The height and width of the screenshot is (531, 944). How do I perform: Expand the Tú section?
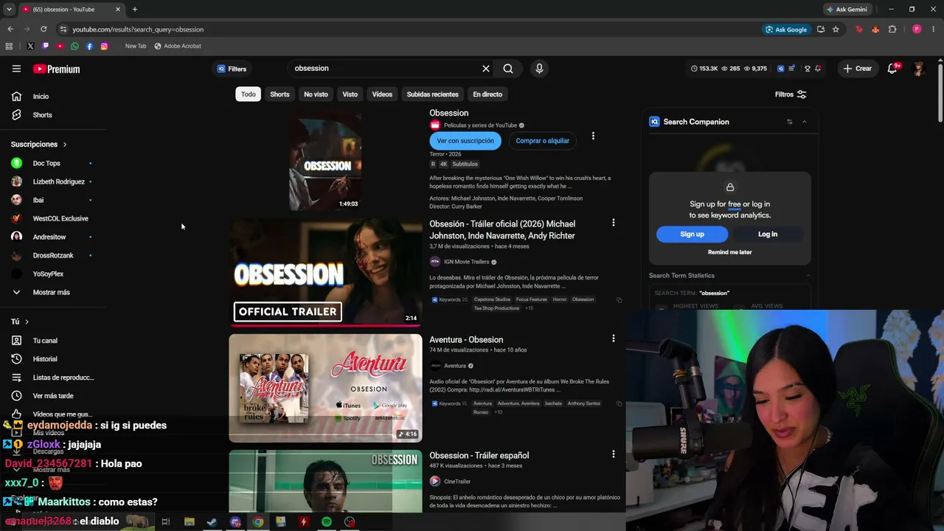click(x=20, y=322)
